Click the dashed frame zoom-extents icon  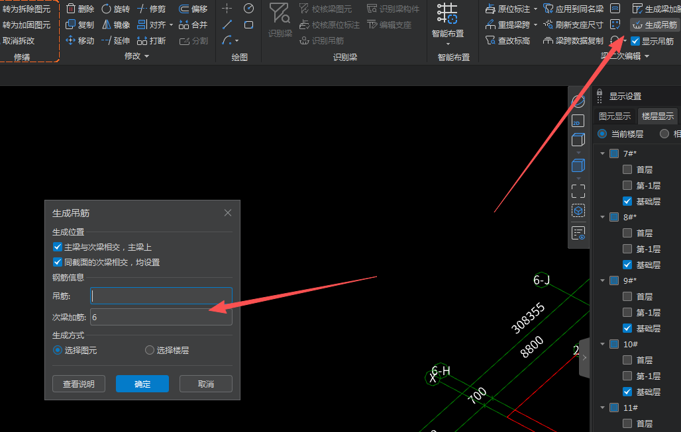pyautogui.click(x=578, y=191)
